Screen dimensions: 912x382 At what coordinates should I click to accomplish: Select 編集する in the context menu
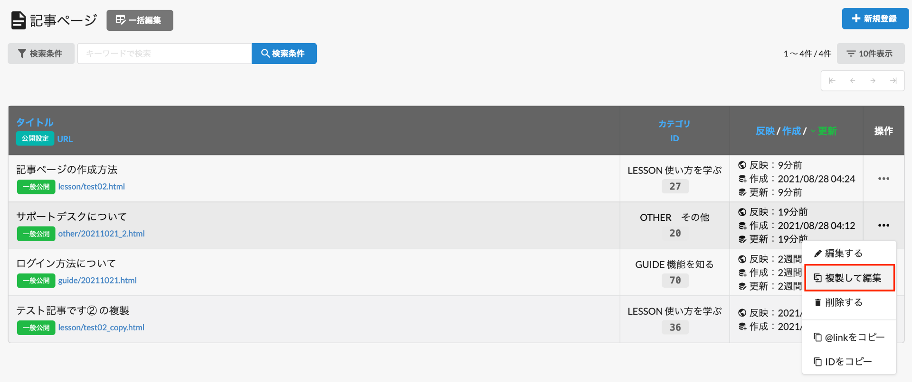[844, 253]
